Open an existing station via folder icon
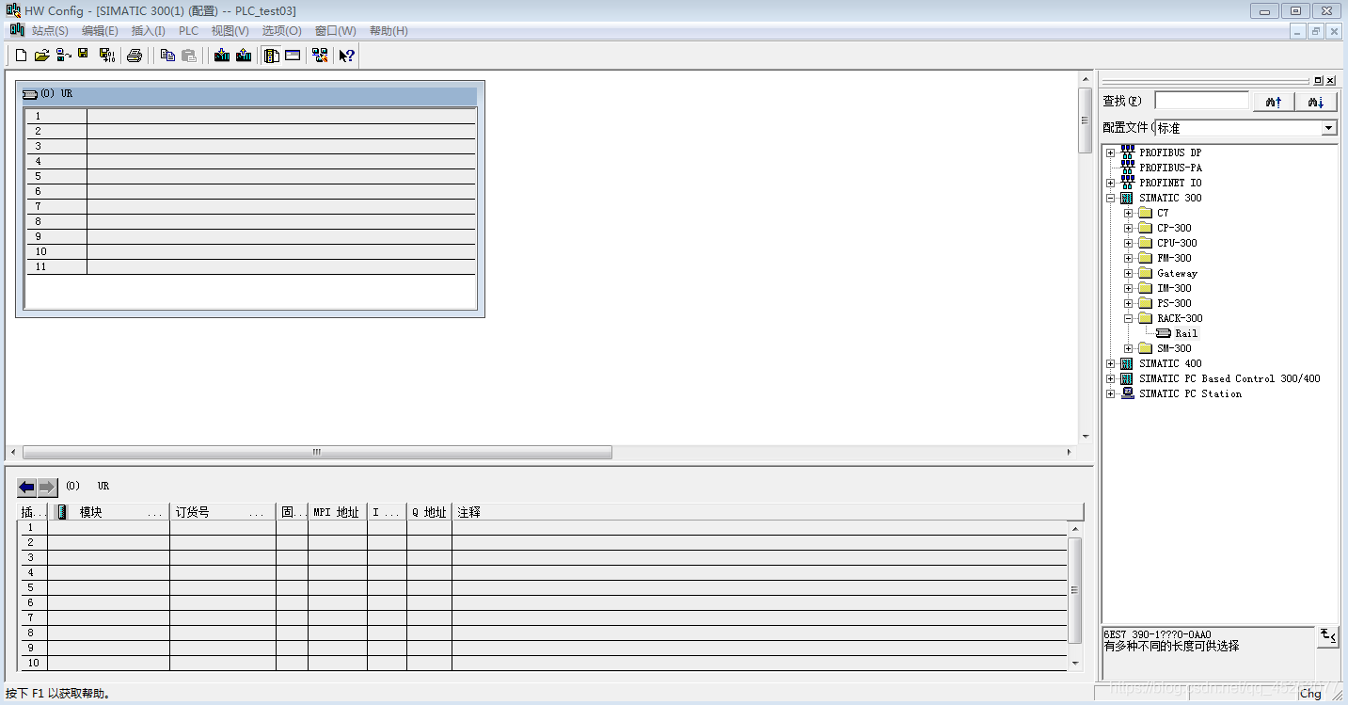 tap(41, 56)
